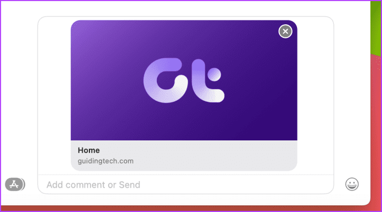The width and height of the screenshot is (382, 212).
Task: Click the App Store icon left of the message field
Action: click(14, 184)
